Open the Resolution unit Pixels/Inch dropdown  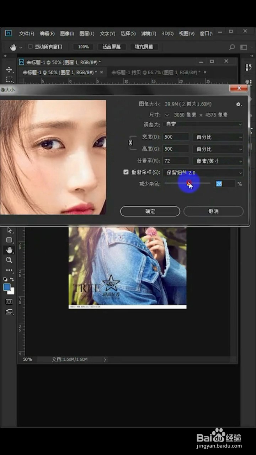[x=218, y=161]
